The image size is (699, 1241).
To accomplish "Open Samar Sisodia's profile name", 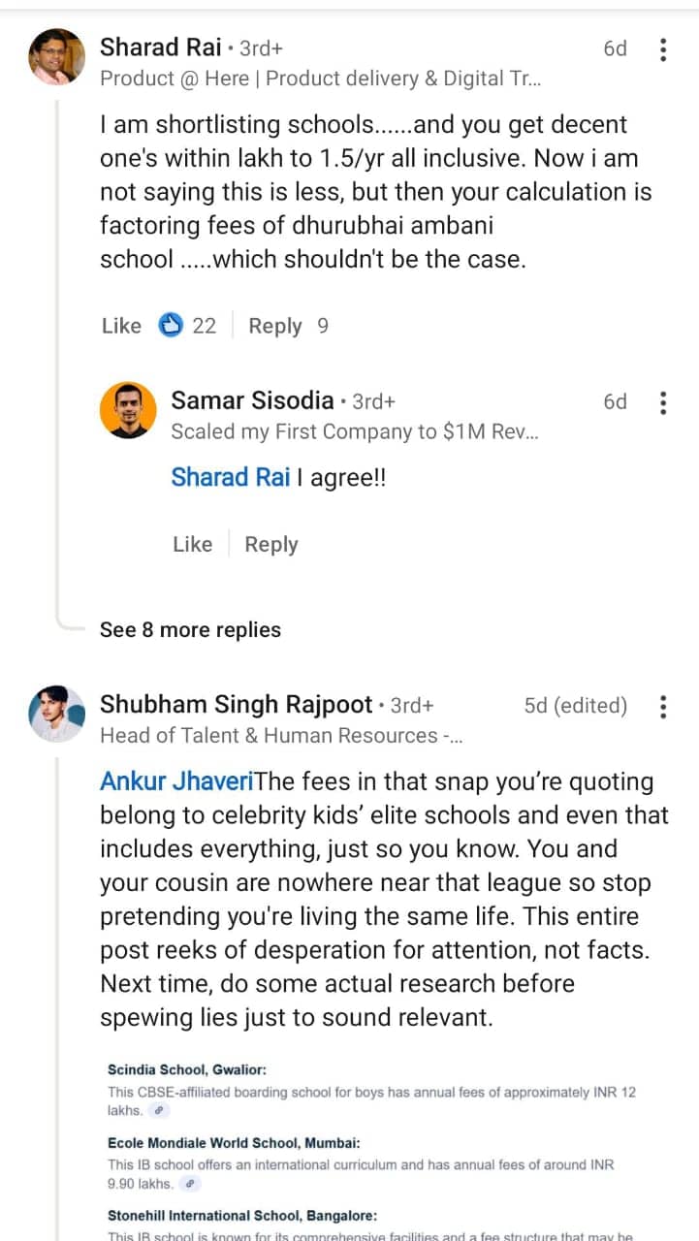I will point(251,400).
